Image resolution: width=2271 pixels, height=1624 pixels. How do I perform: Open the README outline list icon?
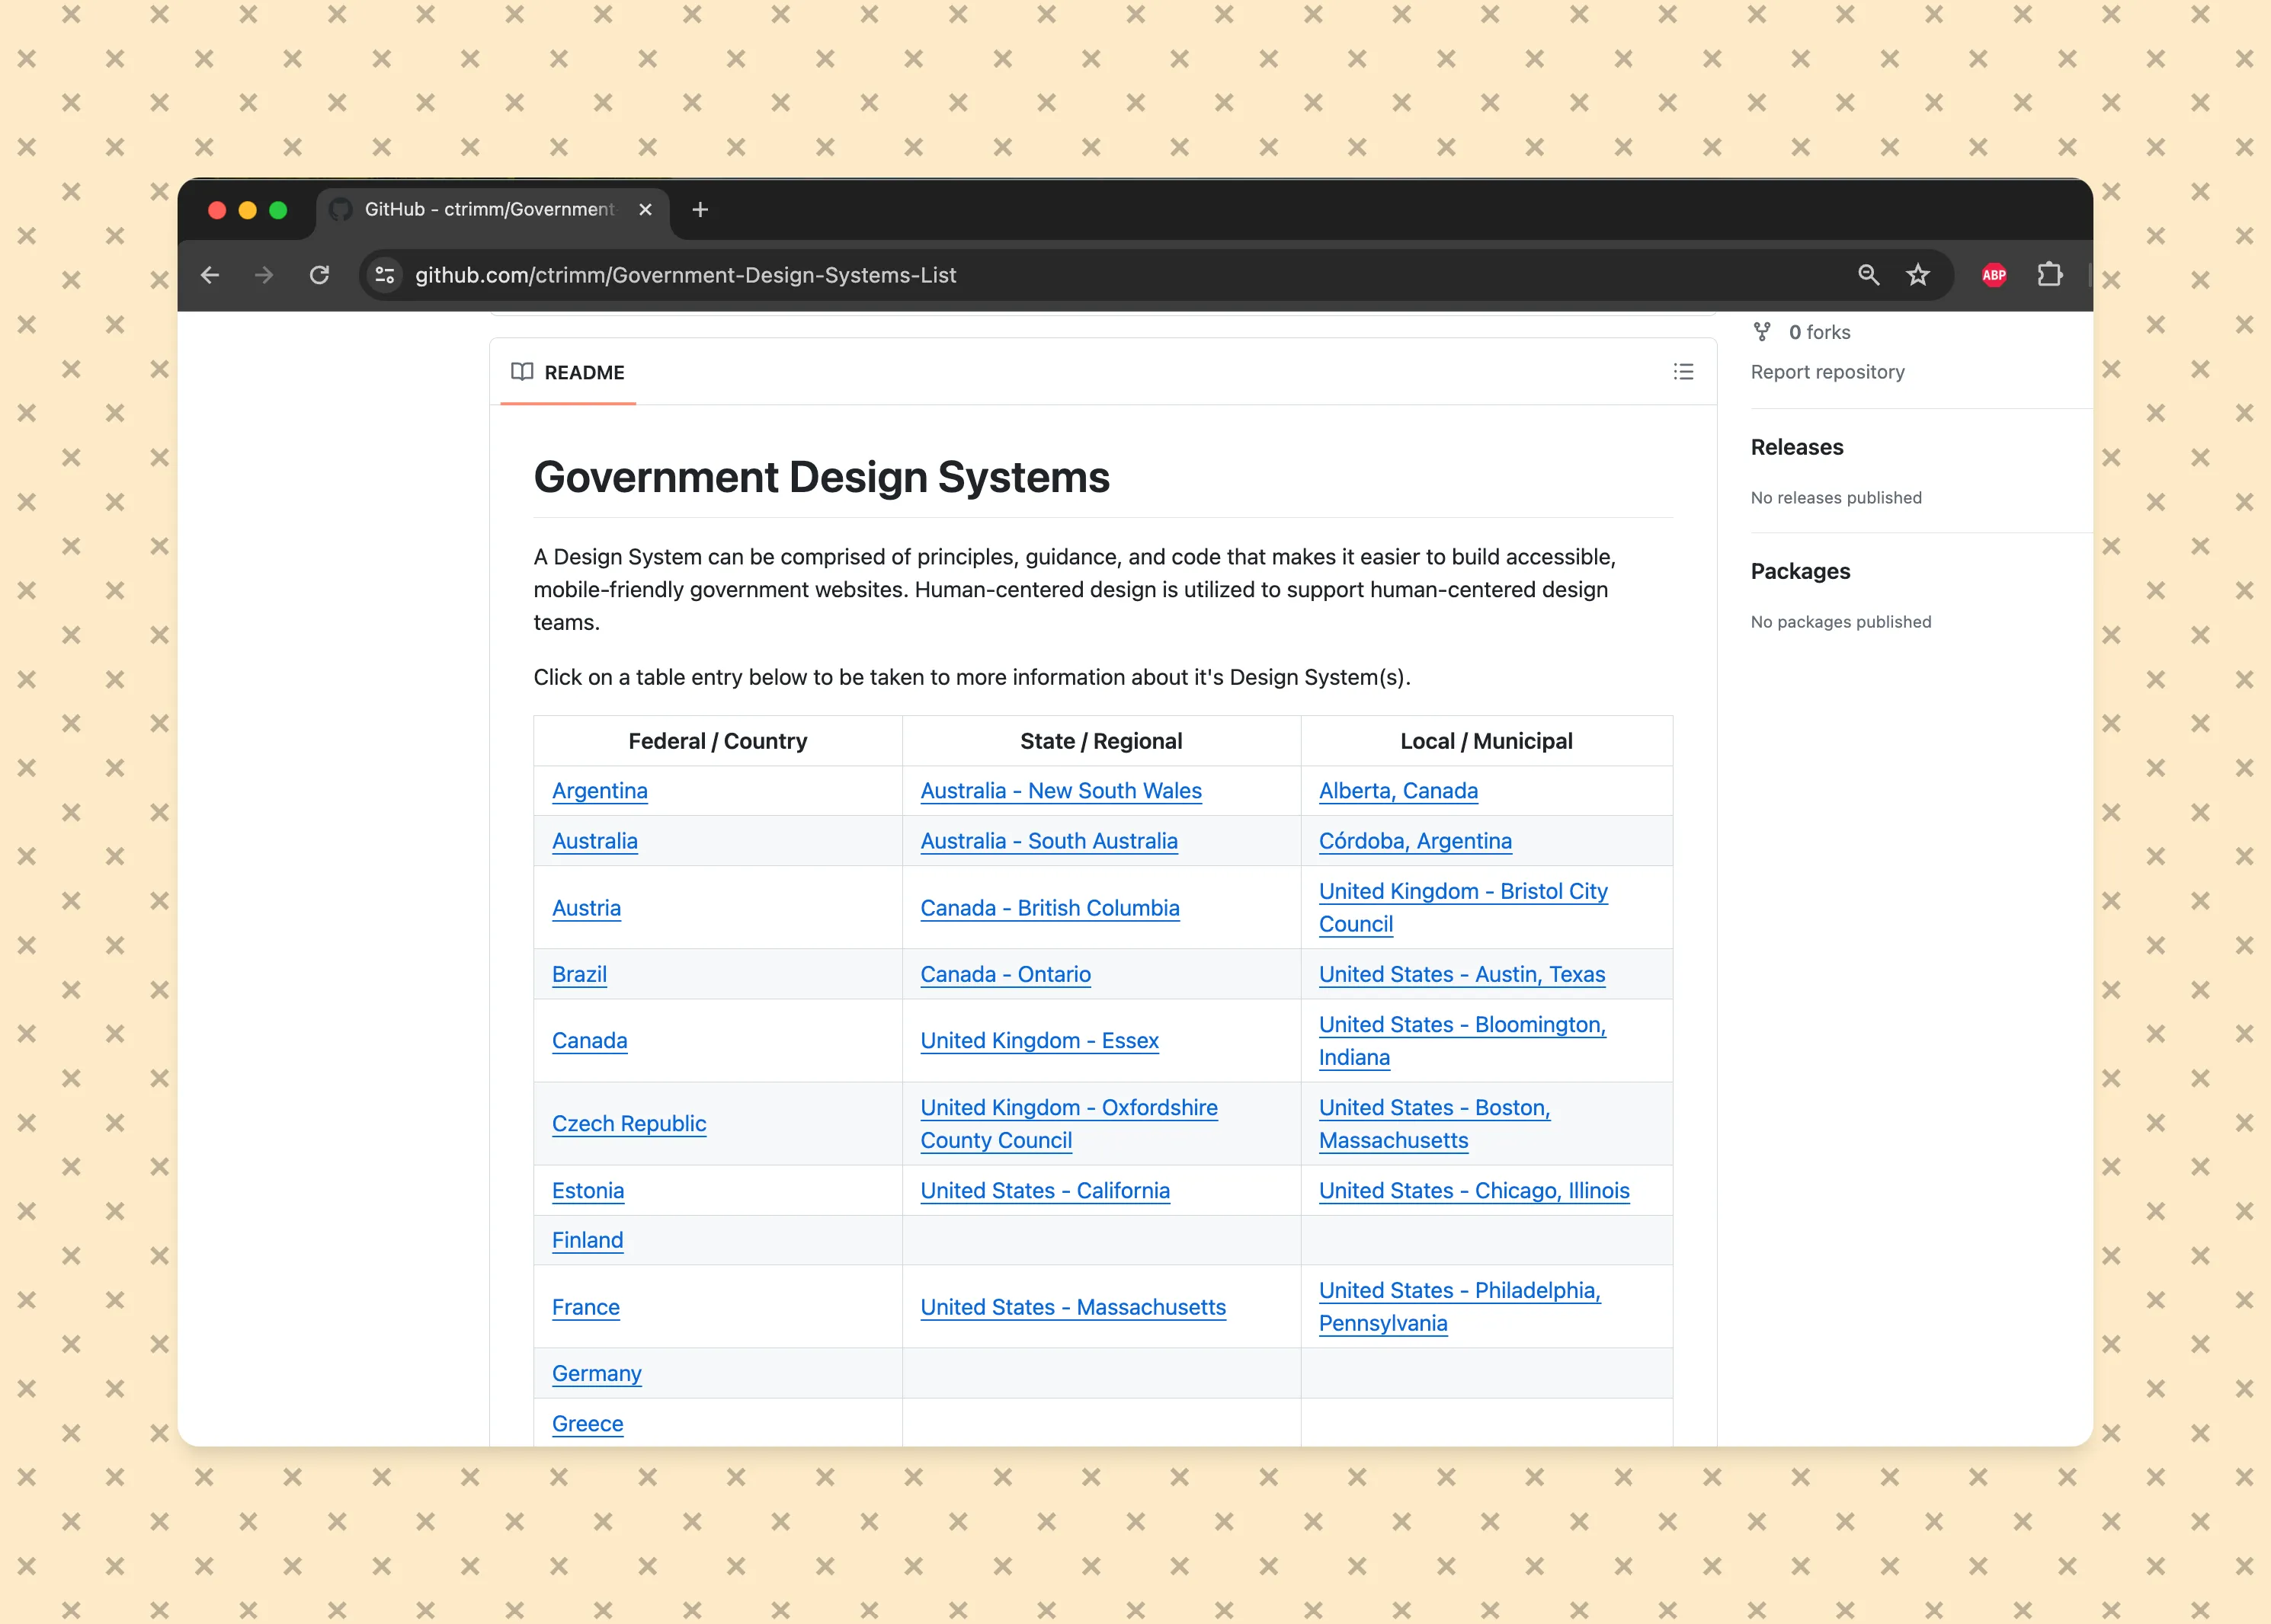click(1683, 372)
